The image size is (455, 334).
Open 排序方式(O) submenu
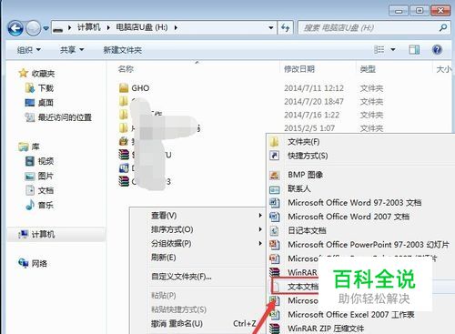pyautogui.click(x=197, y=229)
